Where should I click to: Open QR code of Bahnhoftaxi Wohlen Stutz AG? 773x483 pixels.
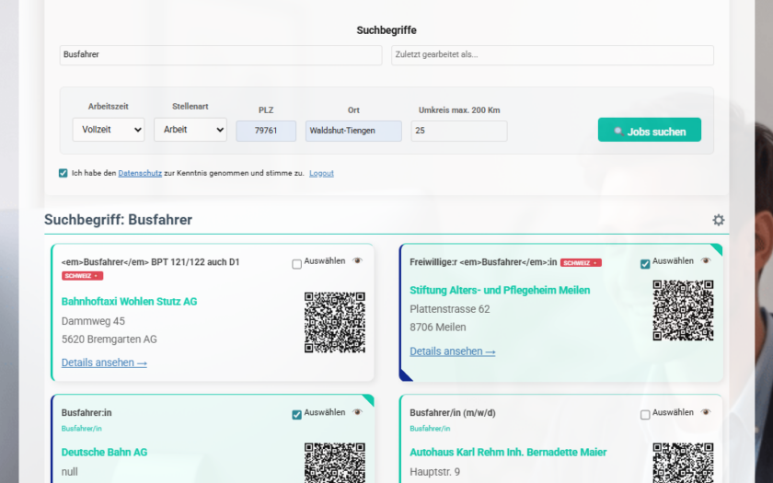pos(335,322)
